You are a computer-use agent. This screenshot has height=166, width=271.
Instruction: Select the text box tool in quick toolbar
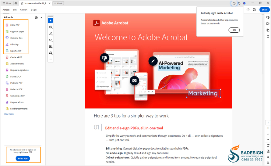tap(51, 46)
